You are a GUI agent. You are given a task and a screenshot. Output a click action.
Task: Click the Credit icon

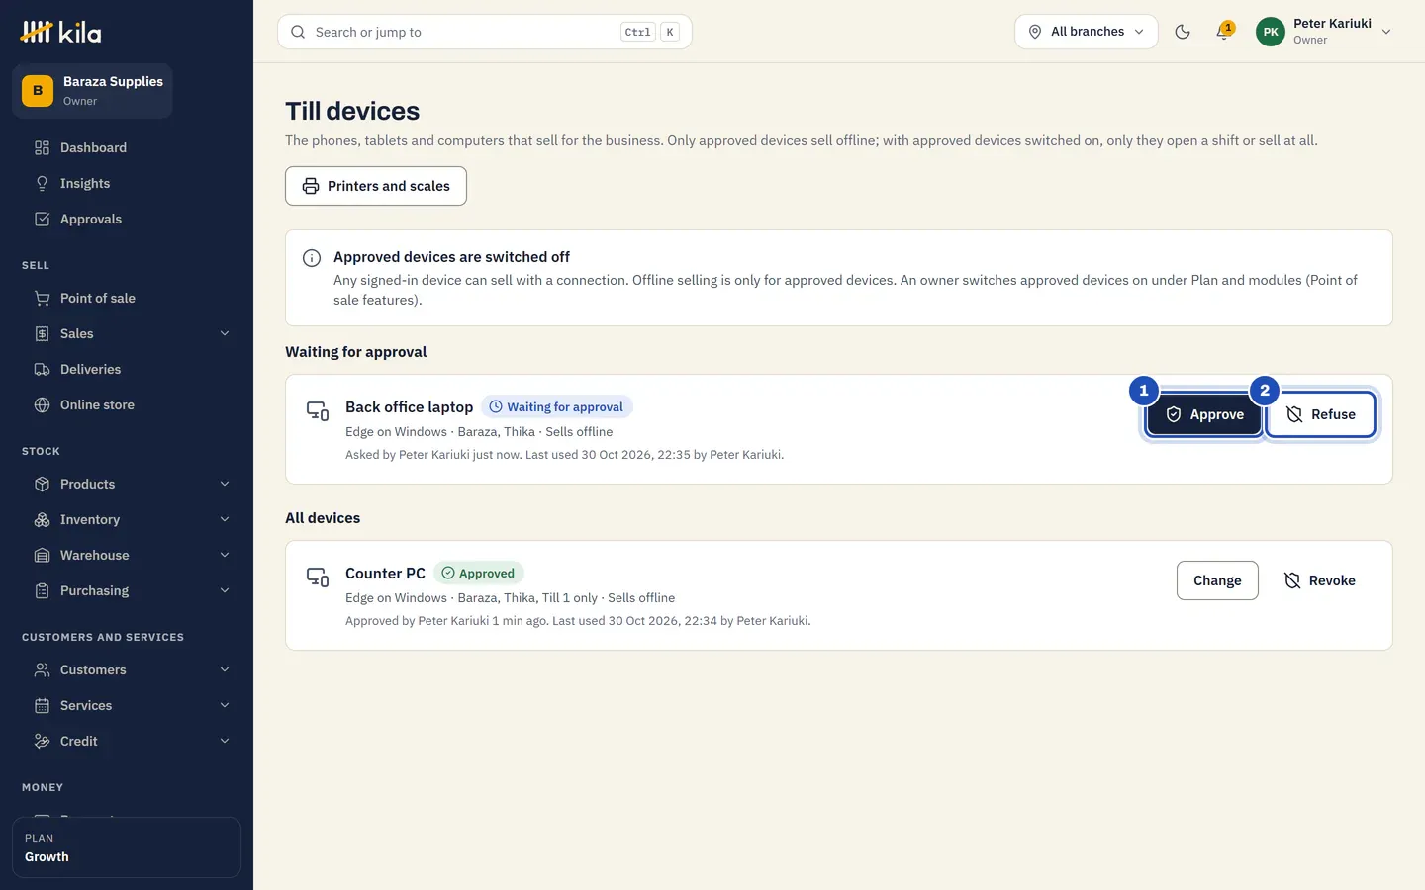[x=42, y=742]
